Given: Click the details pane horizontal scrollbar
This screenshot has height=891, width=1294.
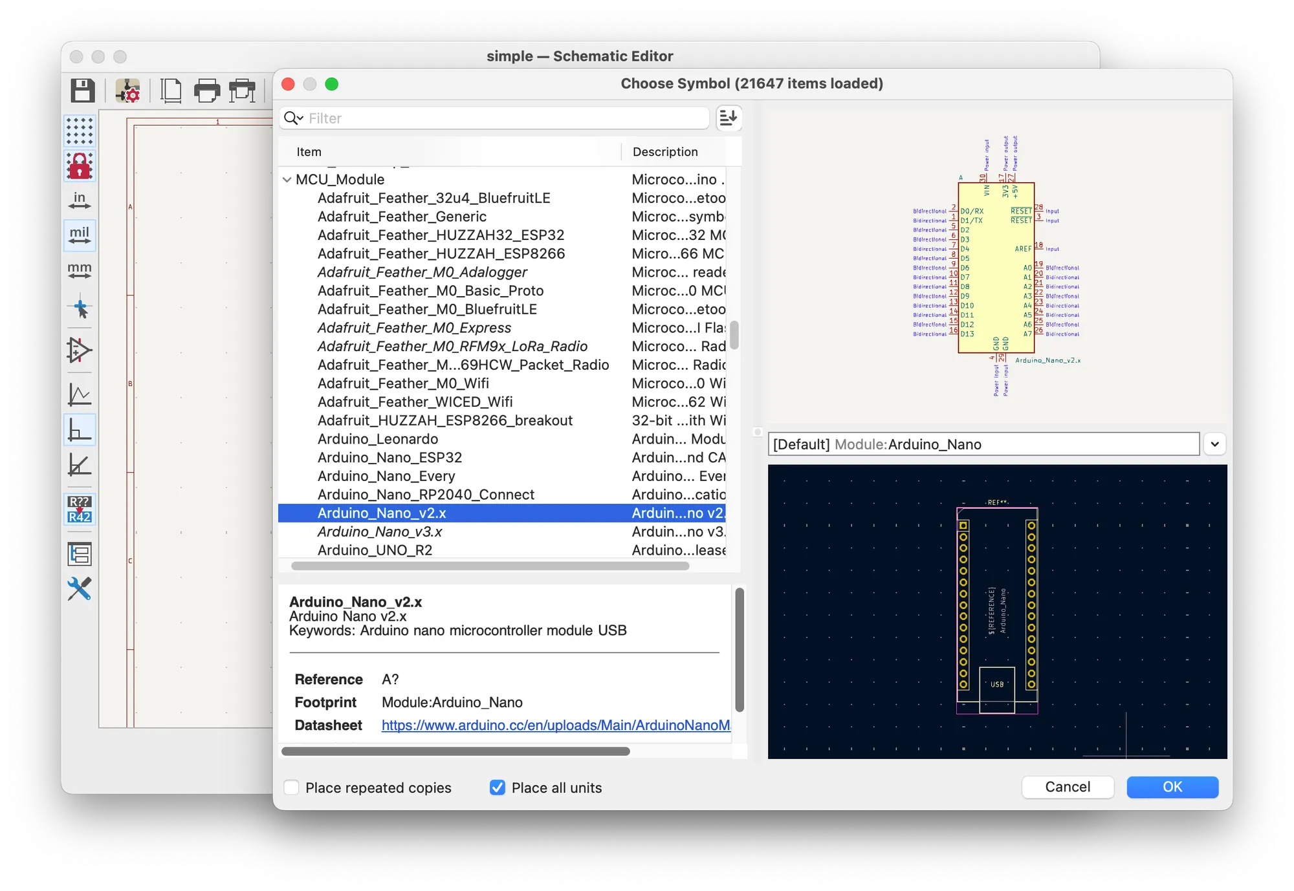Looking at the screenshot, I should pyautogui.click(x=455, y=751).
